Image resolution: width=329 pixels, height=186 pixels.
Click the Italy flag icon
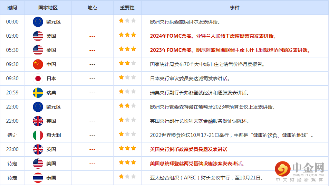38,135
